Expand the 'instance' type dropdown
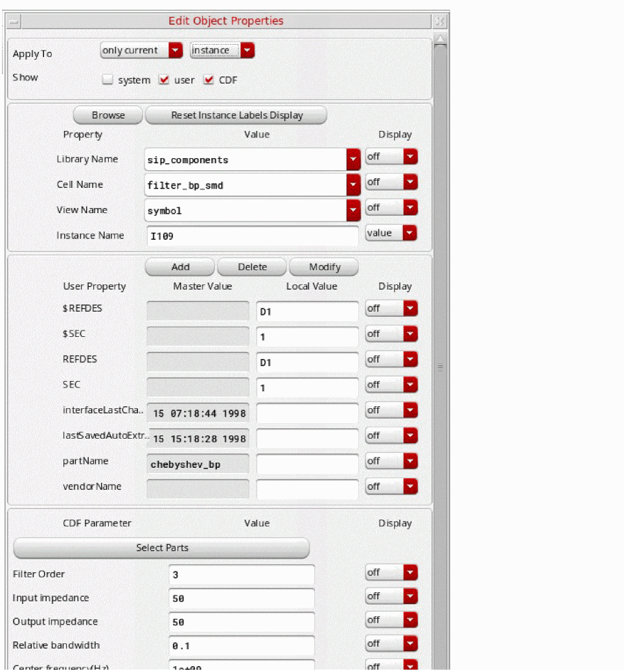 [x=247, y=51]
